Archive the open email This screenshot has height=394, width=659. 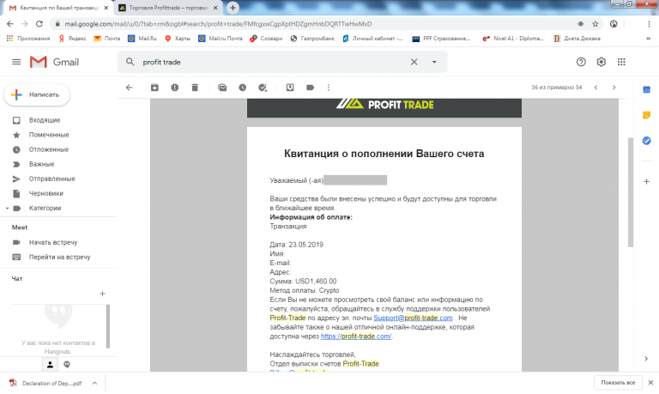point(154,88)
